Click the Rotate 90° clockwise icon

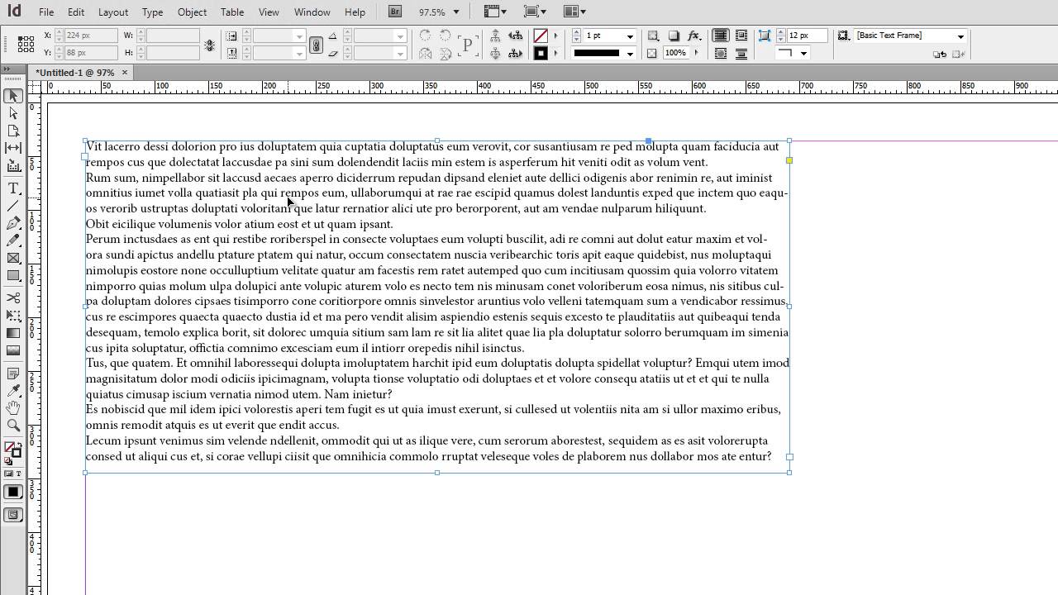[x=425, y=36]
